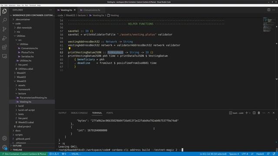This screenshot has height=156, width=278.
Task: Open the Terminal menu
Action: coord(33,5)
